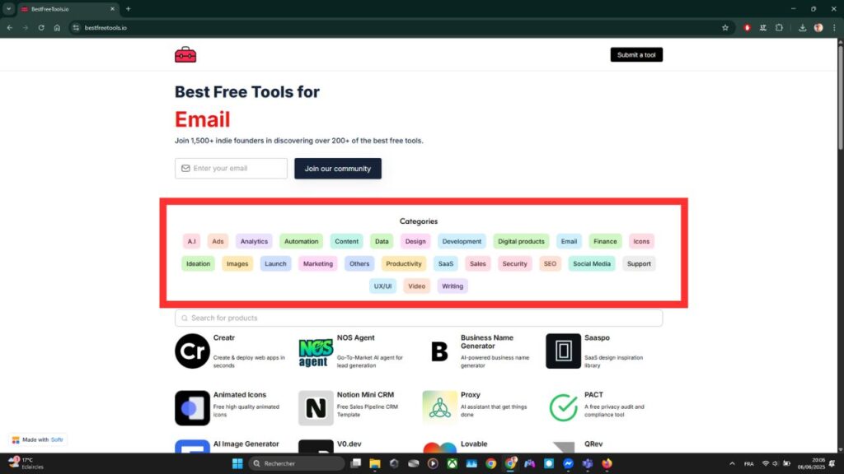Open the browser downloads icon
The image size is (844, 474).
pyautogui.click(x=802, y=27)
